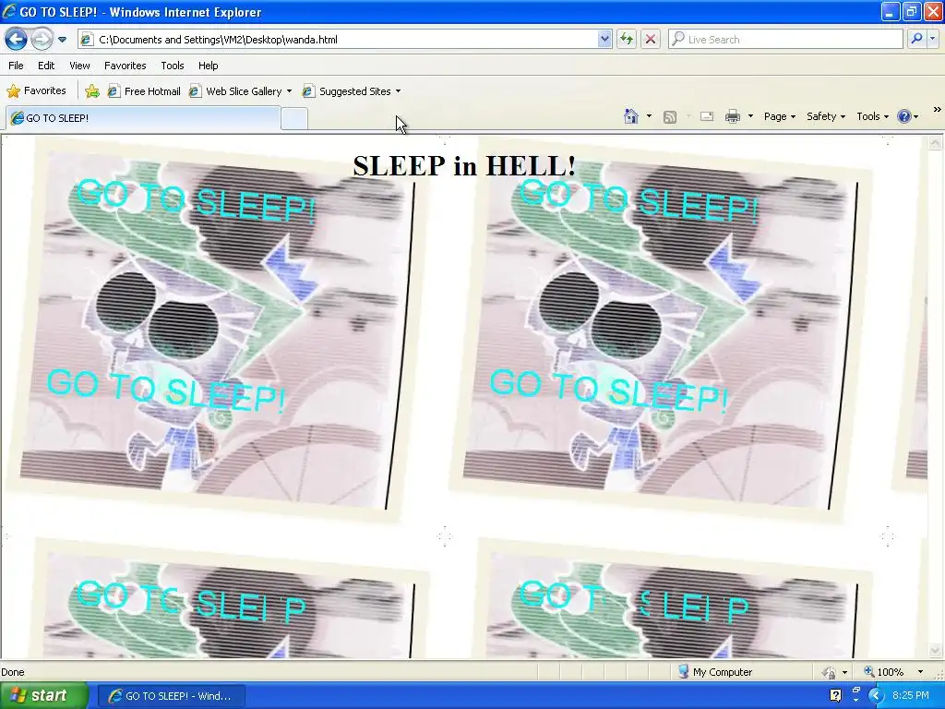Click the Done status bar text

tap(13, 672)
